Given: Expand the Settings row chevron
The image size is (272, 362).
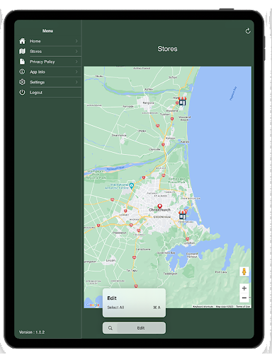Looking at the screenshot, I should (x=76, y=82).
